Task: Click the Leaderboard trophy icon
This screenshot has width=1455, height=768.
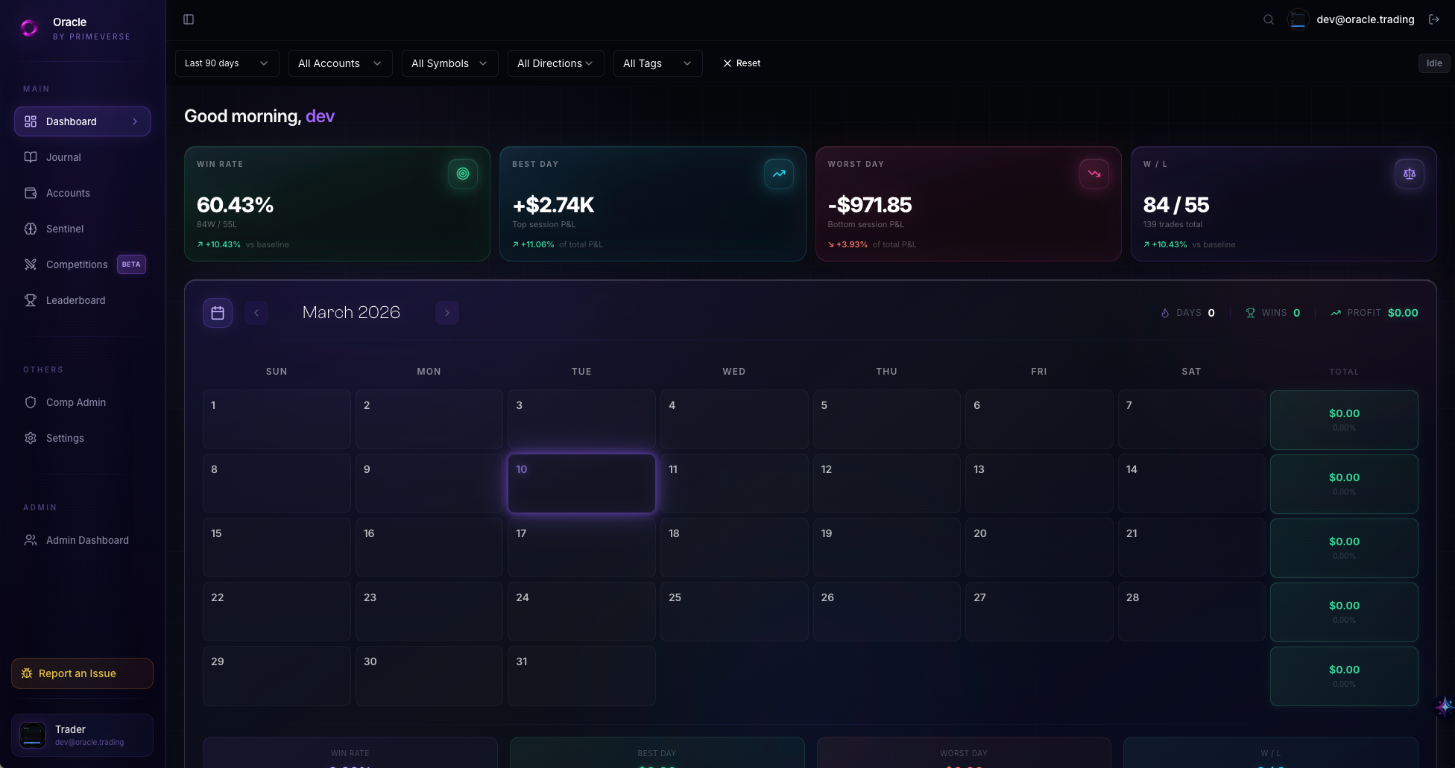Action: tap(31, 300)
